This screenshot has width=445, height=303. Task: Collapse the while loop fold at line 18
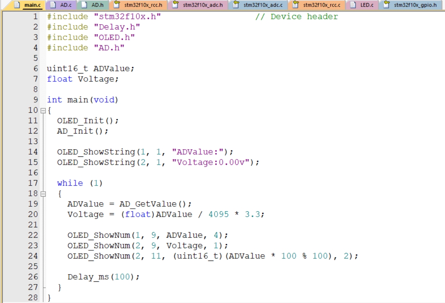coord(43,194)
